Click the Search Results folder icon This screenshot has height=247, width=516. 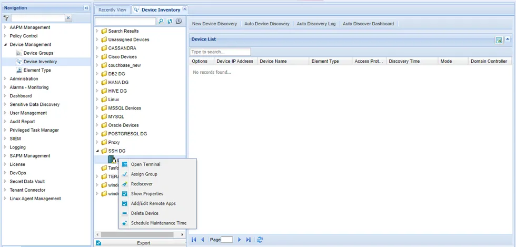click(x=104, y=31)
